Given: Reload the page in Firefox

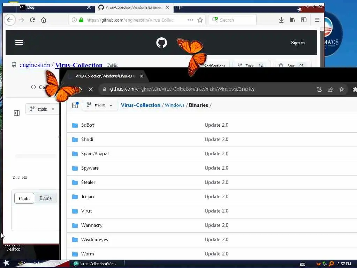Looking at the screenshot, I should [x=32, y=20].
